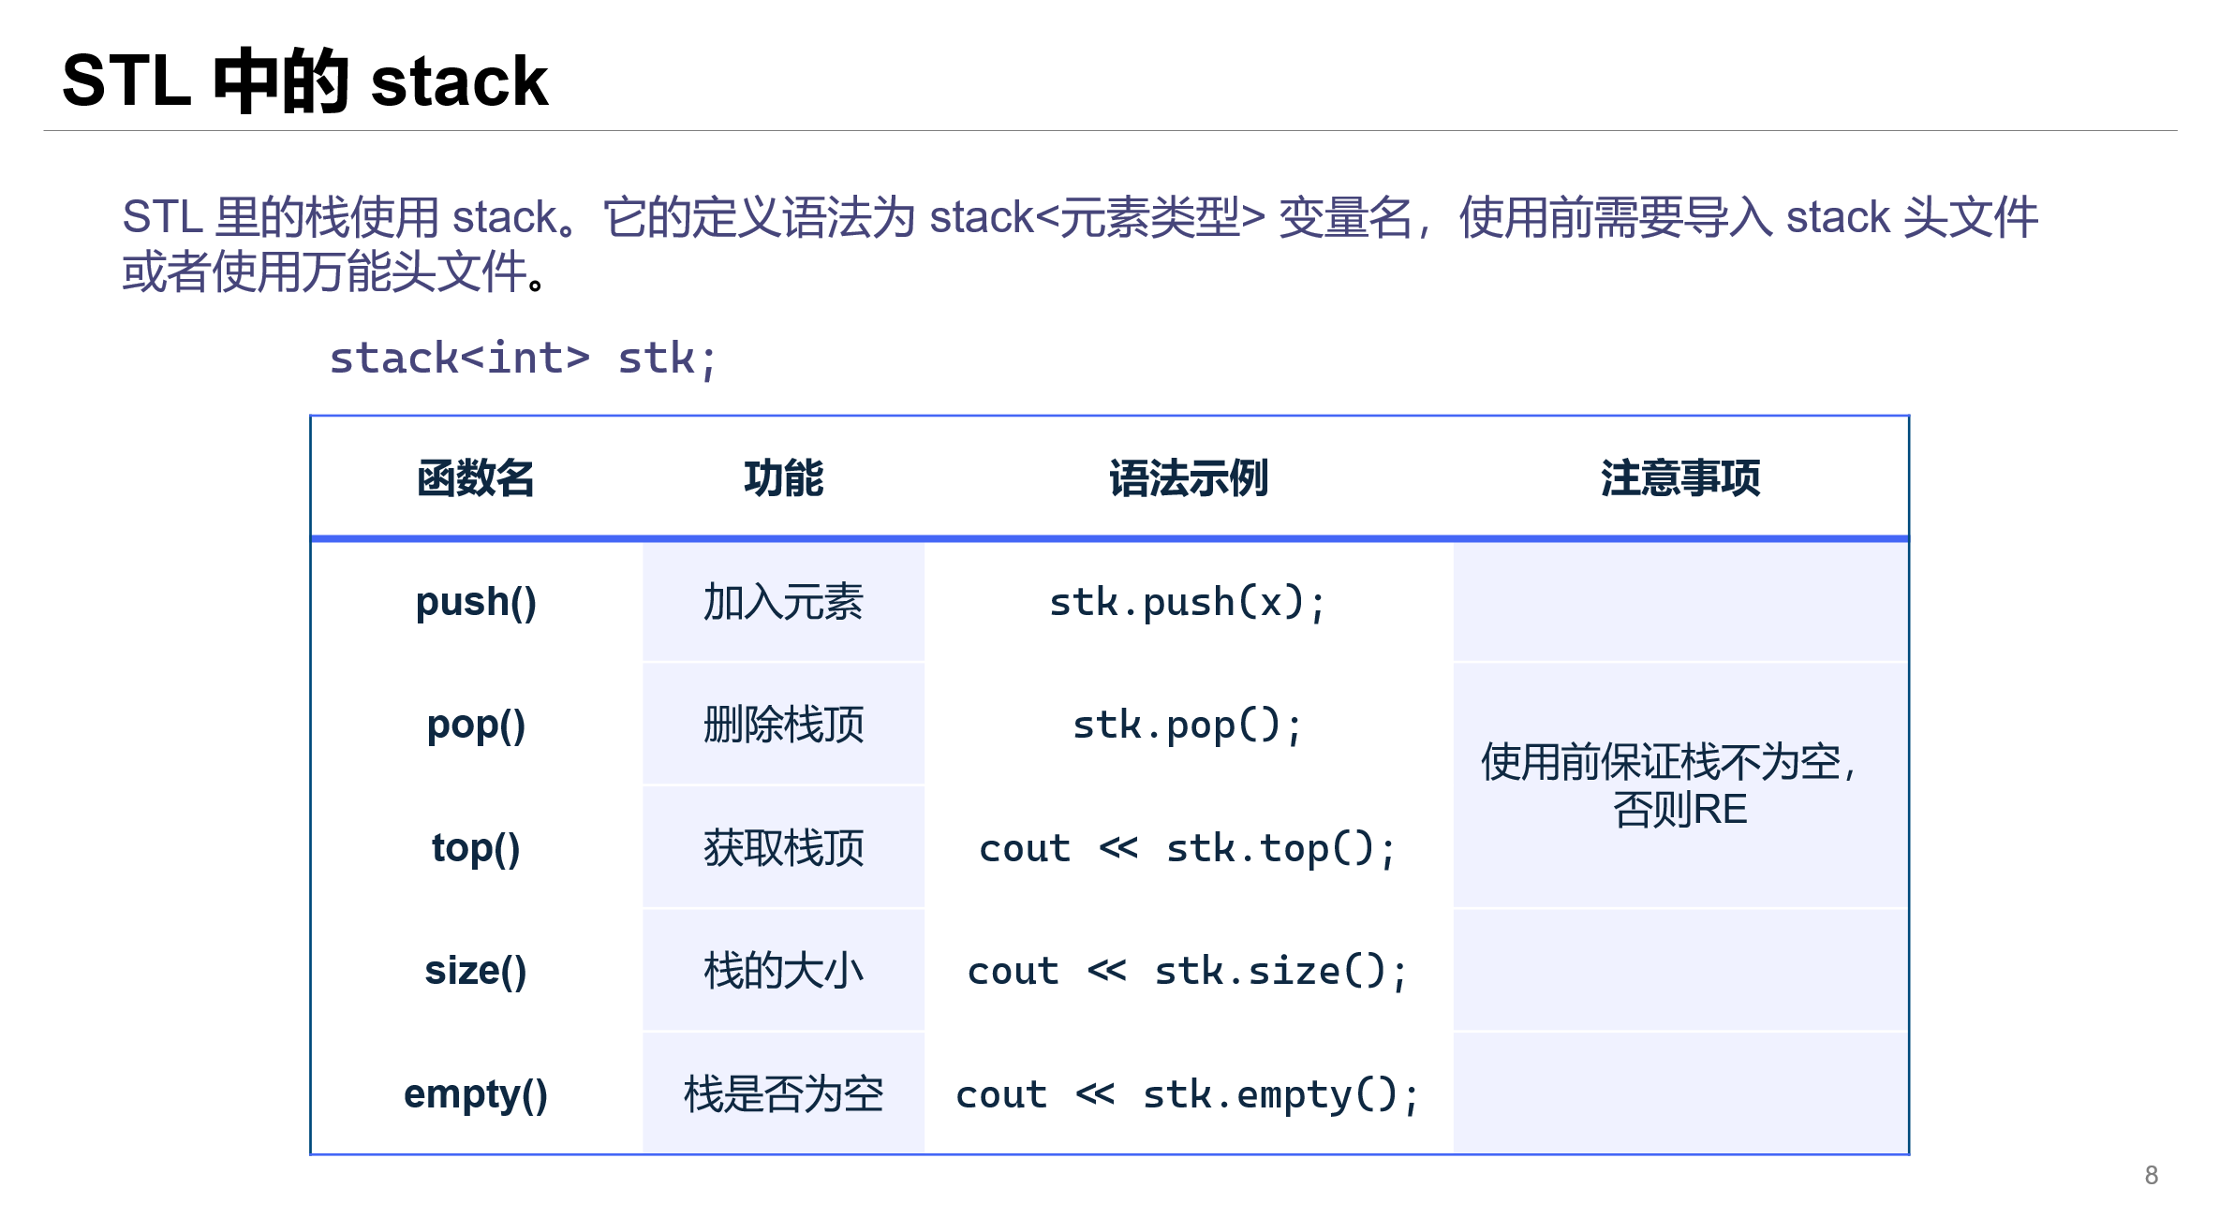Select the top() function cell
2234x1217 pixels.
pyautogui.click(x=476, y=848)
